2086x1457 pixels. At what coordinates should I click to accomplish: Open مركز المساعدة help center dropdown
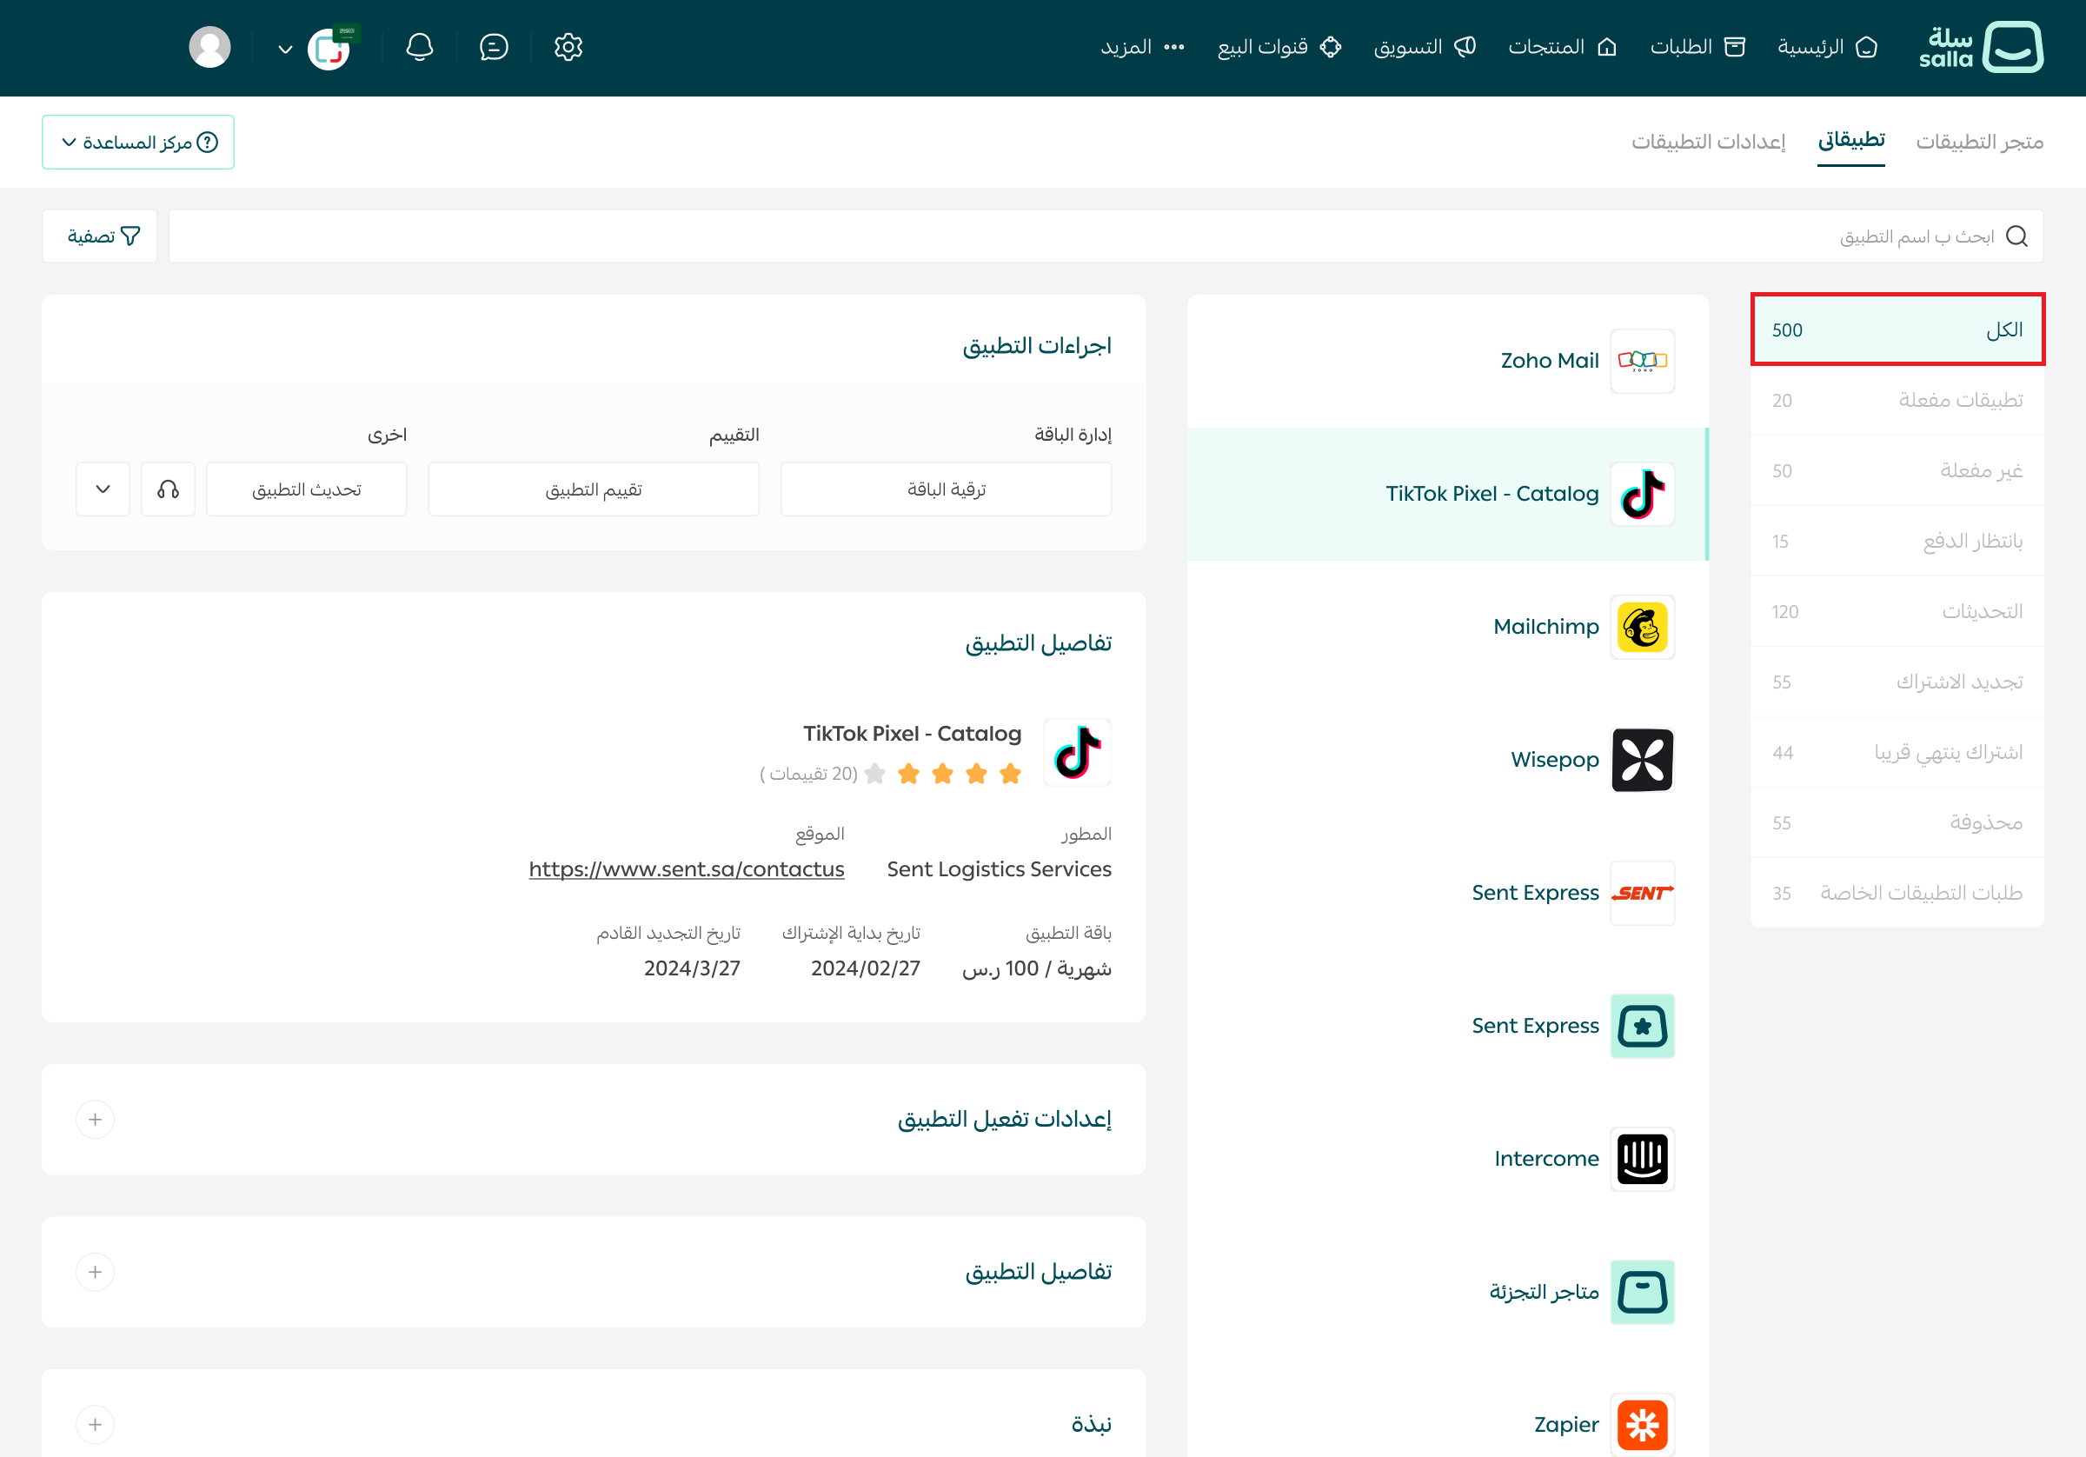(138, 142)
